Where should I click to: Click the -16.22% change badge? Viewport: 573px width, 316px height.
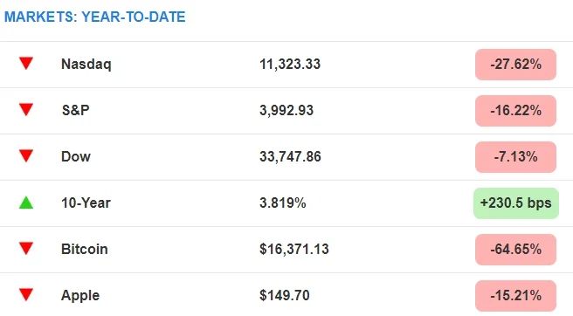515,111
